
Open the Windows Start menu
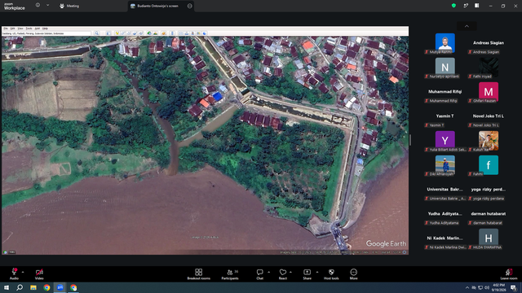[x=7, y=287]
